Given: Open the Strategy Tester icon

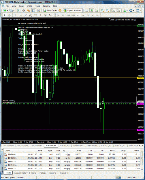Looking at the screenshot, I should click(39, 10).
